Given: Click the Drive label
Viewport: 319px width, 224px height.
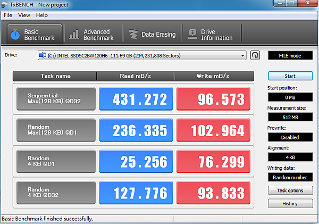Looking at the screenshot, I should point(11,55).
